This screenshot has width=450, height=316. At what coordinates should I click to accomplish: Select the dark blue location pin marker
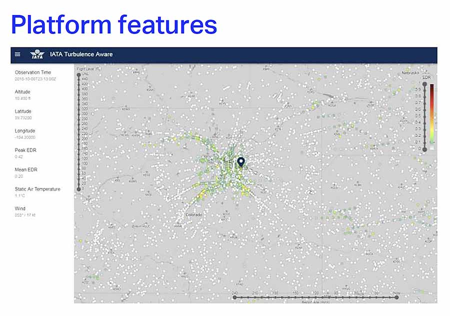click(x=240, y=162)
